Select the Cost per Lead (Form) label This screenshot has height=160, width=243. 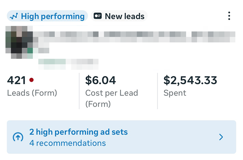click(111, 98)
